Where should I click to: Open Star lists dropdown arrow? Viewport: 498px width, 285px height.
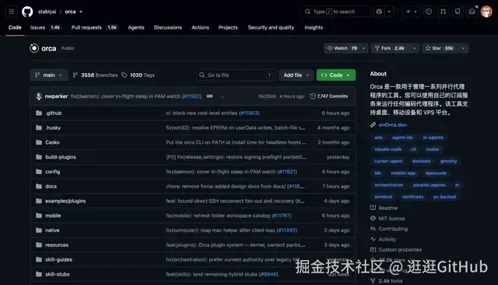pyautogui.click(x=464, y=48)
